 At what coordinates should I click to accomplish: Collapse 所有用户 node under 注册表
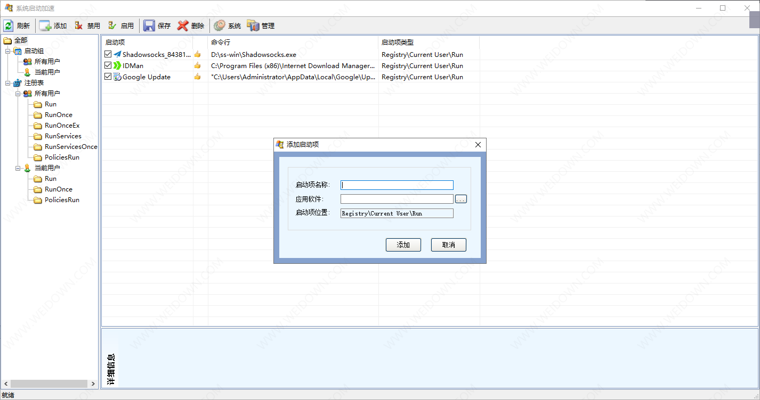18,94
